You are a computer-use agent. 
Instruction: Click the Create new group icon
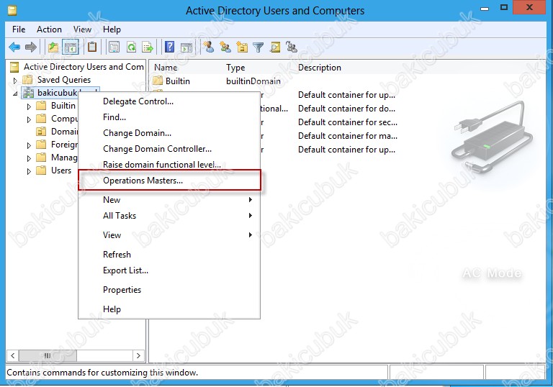[225, 47]
